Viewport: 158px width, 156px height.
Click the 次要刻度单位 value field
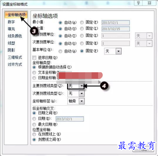pyautogui.click(x=115, y=43)
